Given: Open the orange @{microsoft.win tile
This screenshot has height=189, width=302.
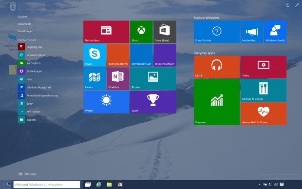Looking at the screenshot, I should [x=118, y=56].
